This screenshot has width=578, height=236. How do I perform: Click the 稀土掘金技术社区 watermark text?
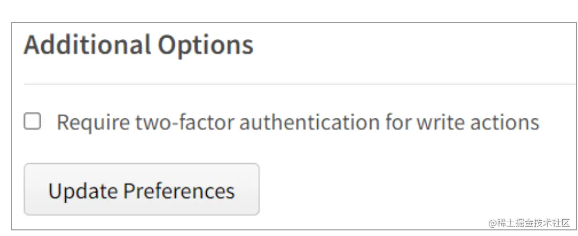pos(533,223)
